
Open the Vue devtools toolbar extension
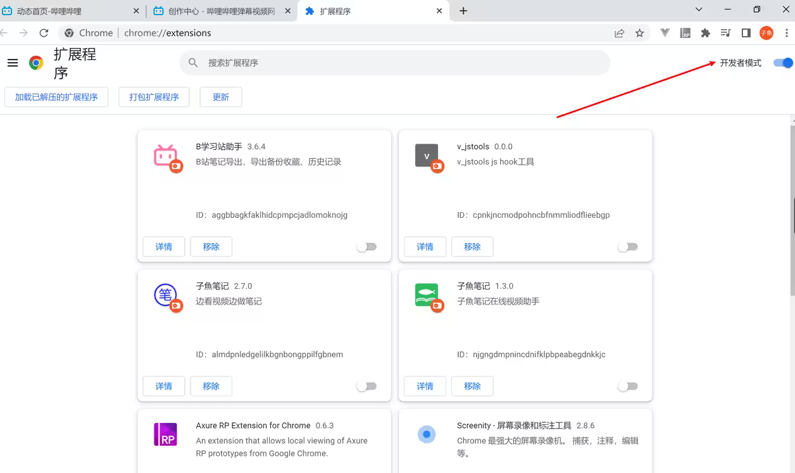pyautogui.click(x=665, y=33)
